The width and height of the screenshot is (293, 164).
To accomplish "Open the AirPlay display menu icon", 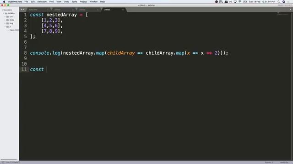I will [235, 2].
